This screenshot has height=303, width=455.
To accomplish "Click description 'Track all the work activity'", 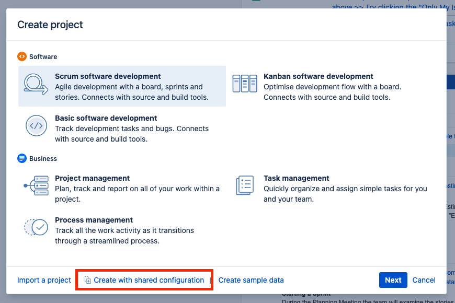I will point(124,236).
